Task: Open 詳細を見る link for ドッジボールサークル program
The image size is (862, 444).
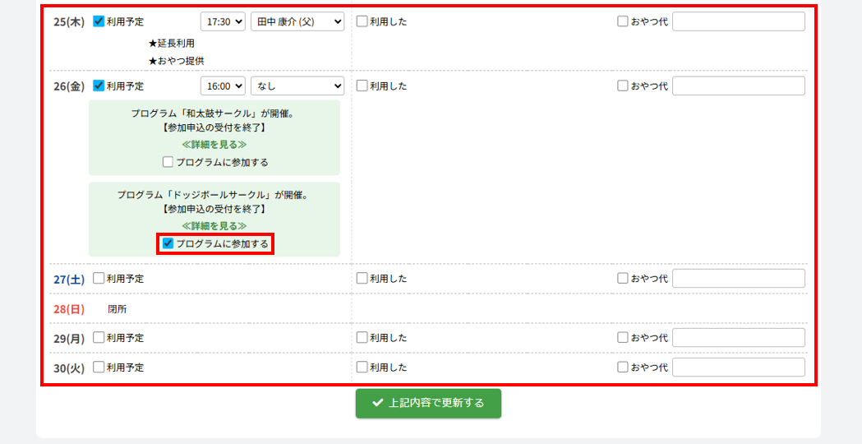Action: coord(214,225)
